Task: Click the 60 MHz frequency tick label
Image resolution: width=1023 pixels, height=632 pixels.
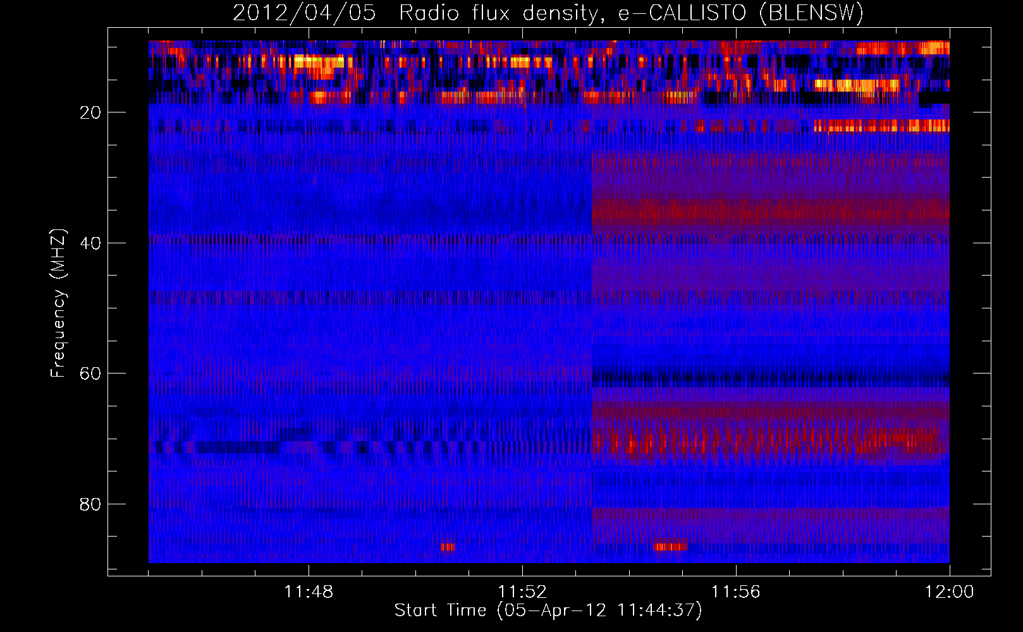Action: [91, 374]
